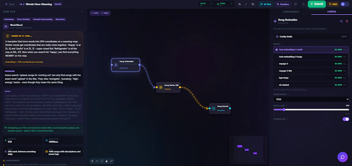Open Song Embedder documentation book icon
This screenshot has height=166, width=352.
[341, 21]
